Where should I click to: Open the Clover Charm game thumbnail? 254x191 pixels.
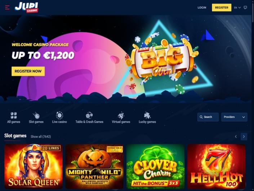[155, 166]
